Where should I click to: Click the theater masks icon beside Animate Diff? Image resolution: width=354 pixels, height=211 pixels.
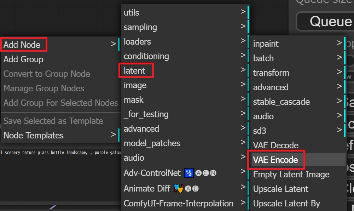(178, 188)
